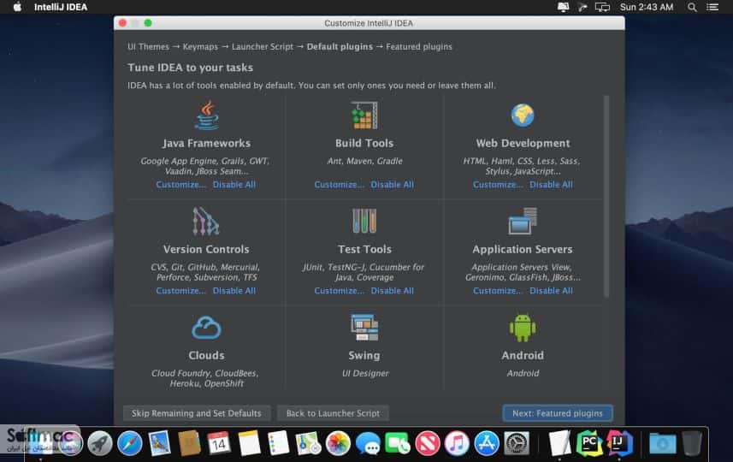Customize Java Frameworks plugins
The height and width of the screenshot is (462, 733).
180,184
